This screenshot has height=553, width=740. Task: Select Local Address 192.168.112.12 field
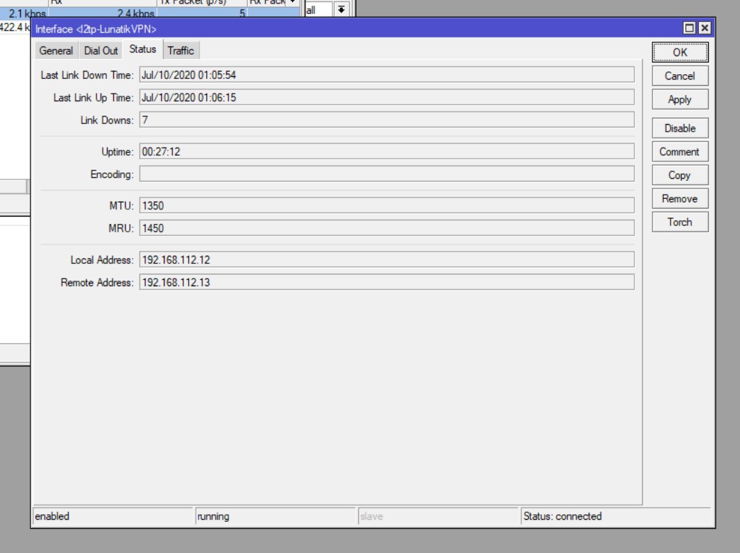pos(387,260)
